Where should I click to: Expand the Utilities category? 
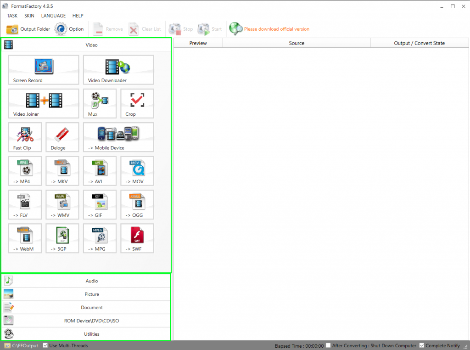[86, 334]
